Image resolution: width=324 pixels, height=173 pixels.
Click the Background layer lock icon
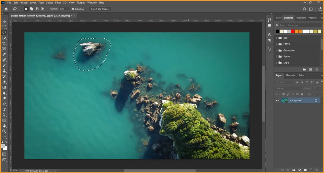316,101
